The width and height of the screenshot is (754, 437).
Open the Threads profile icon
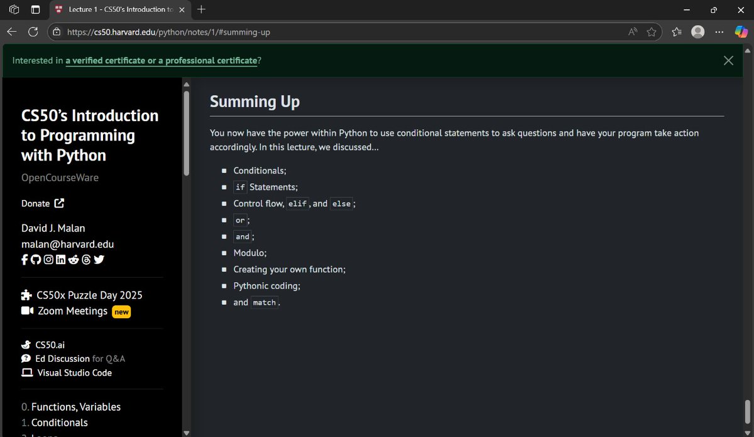[87, 260]
